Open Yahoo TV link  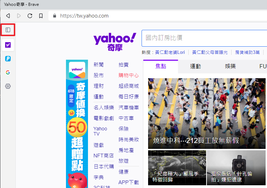100,131
